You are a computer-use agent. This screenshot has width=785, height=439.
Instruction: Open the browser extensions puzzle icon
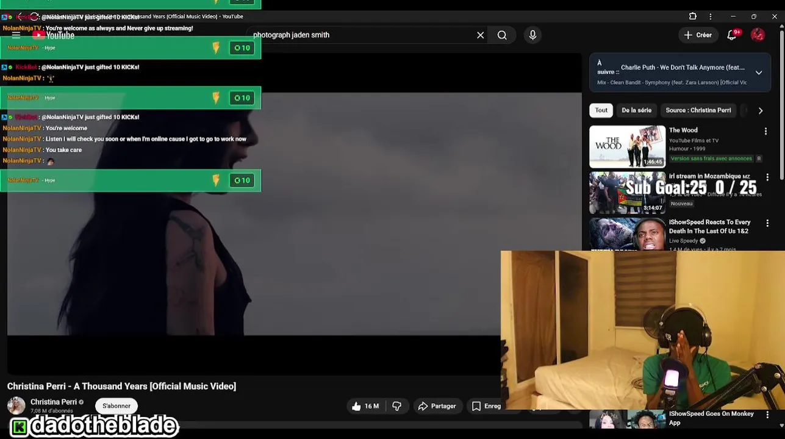(693, 16)
